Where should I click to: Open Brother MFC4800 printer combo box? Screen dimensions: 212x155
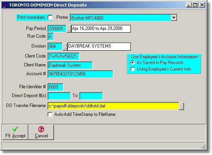[124, 18]
